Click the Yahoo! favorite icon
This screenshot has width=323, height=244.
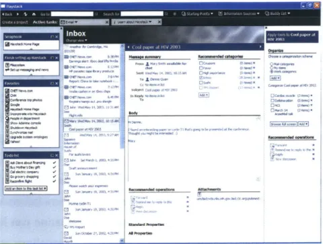pos(7,142)
